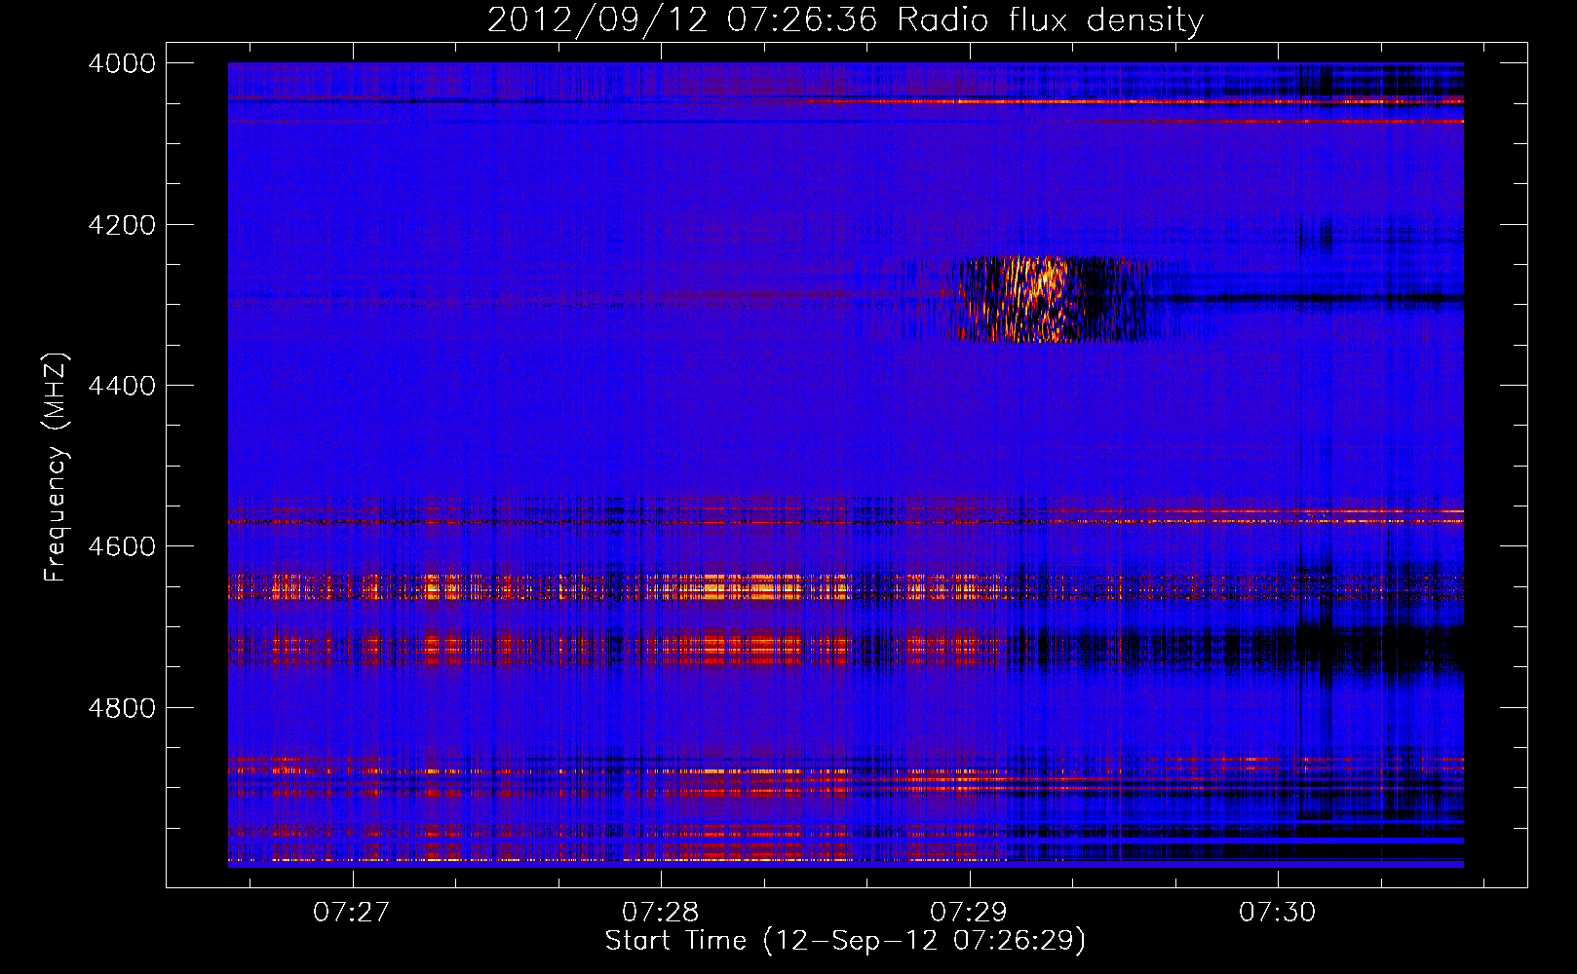Click the 'Start Time (12-Sep-12 07:26:29)' axis title
Viewport: 1577px width, 974px height.
pyautogui.click(x=845, y=941)
